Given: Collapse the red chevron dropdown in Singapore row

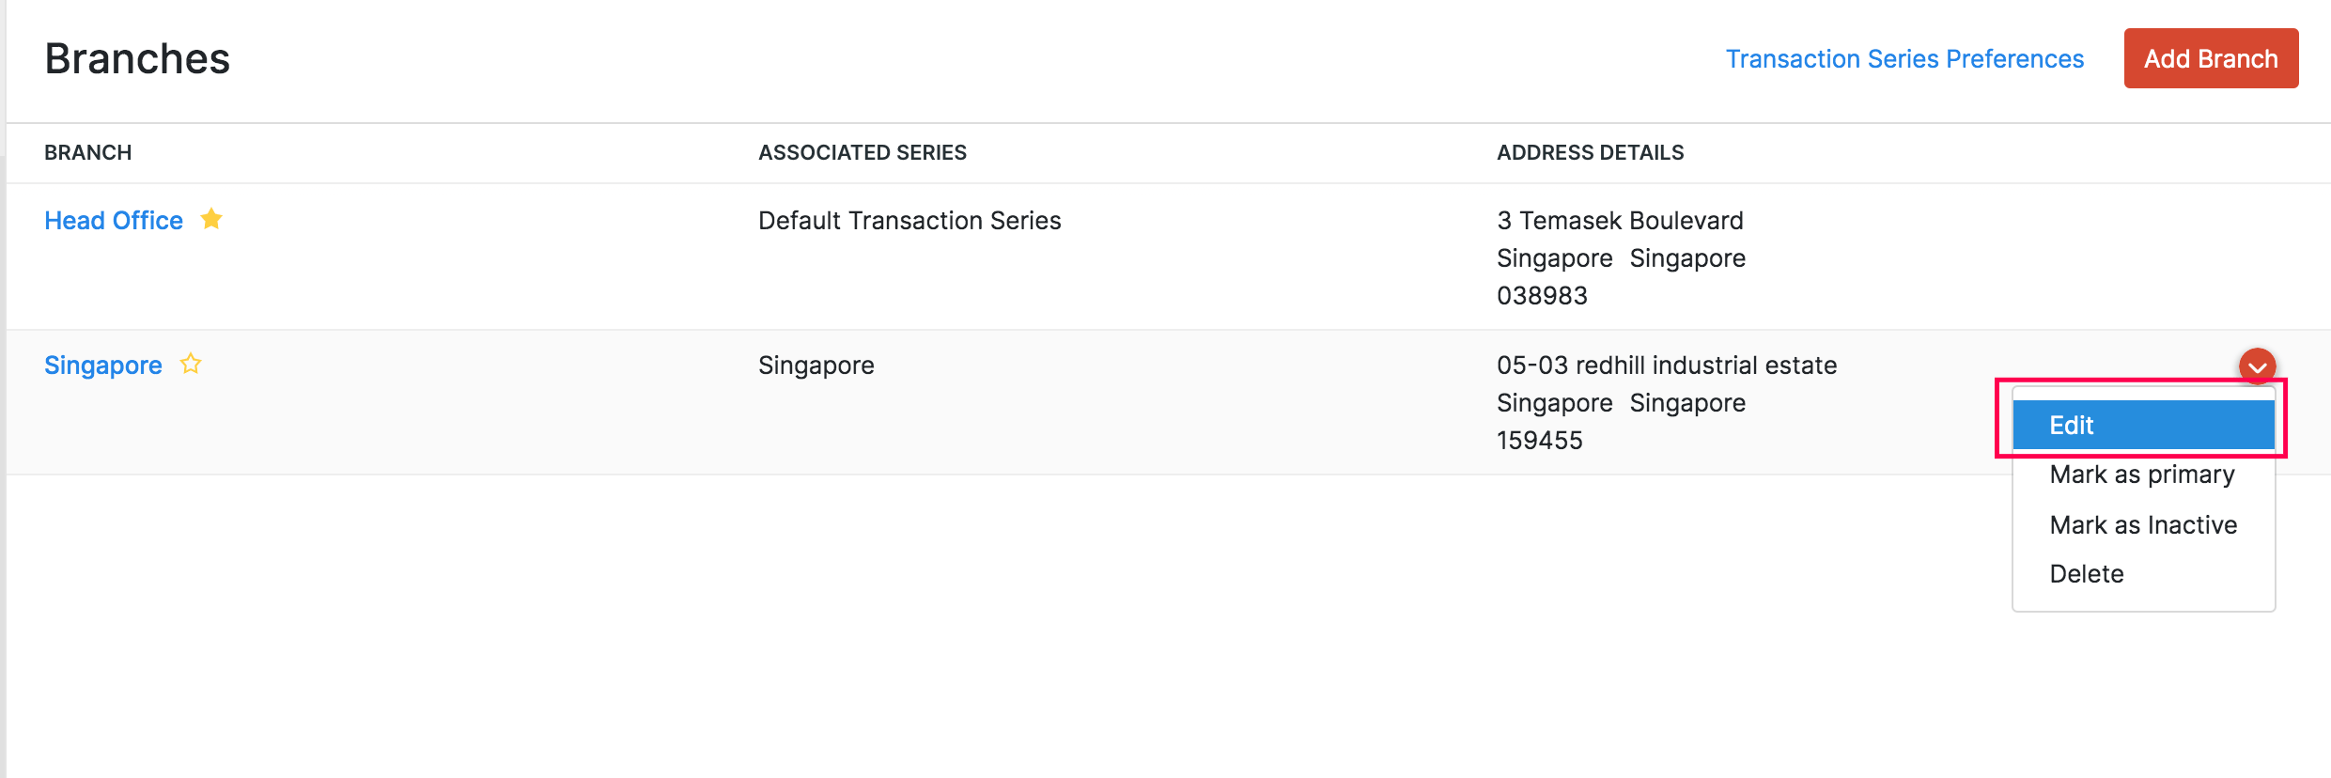Looking at the screenshot, I should point(2257,366).
